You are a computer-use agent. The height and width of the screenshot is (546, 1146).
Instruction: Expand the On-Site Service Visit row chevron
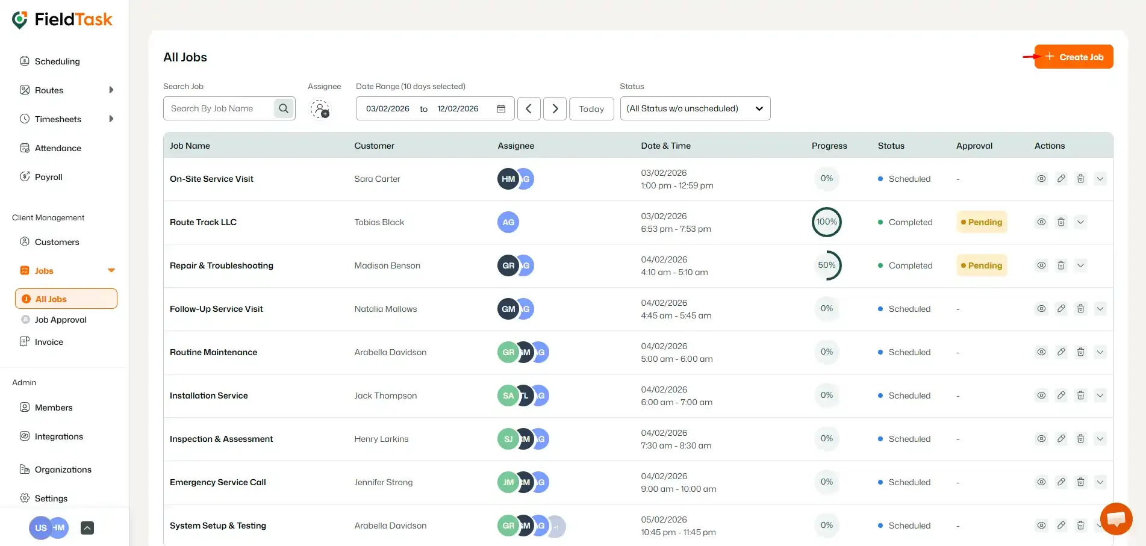click(x=1100, y=179)
